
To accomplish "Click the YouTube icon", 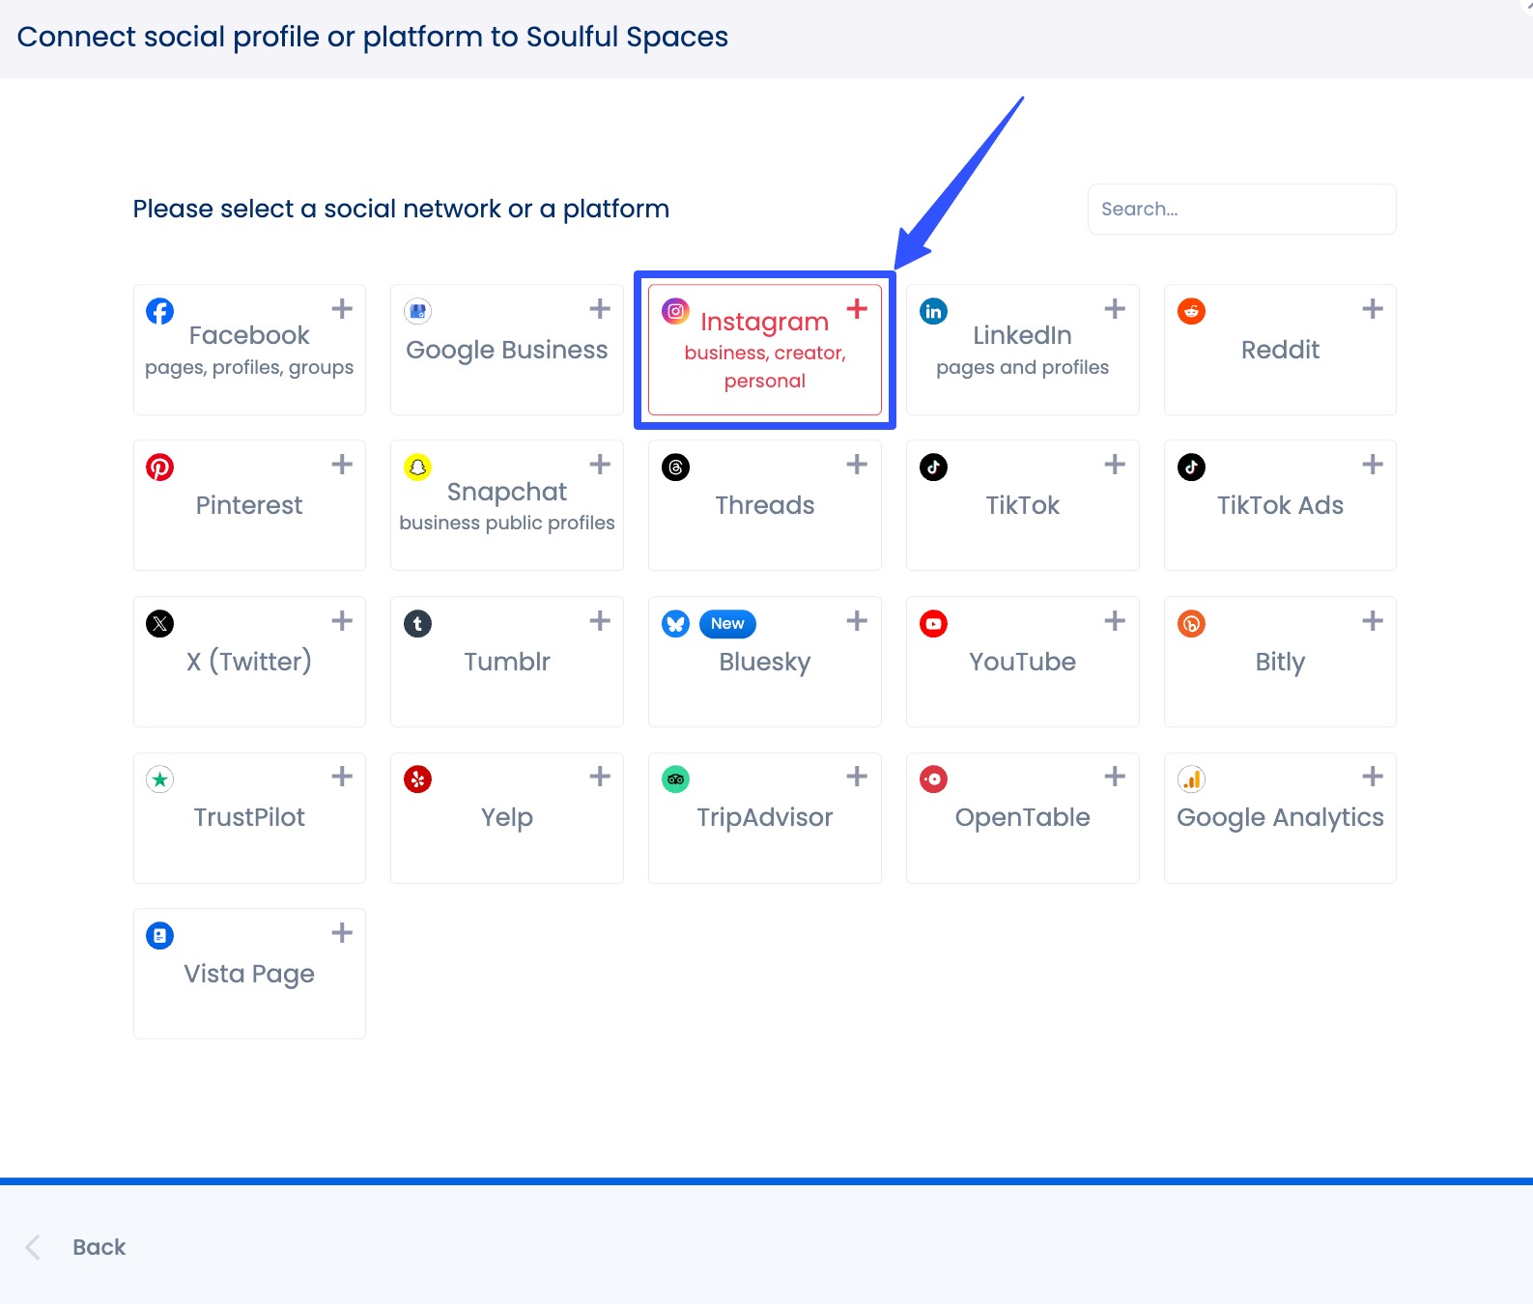I will (933, 623).
